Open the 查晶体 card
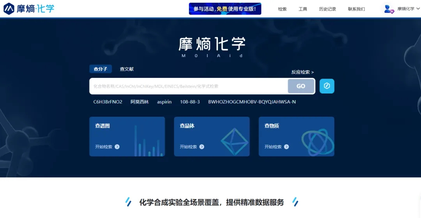This screenshot has width=421, height=218. (212, 137)
